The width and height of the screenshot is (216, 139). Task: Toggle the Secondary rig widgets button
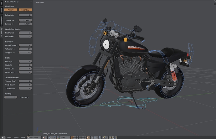[x=25, y=10]
